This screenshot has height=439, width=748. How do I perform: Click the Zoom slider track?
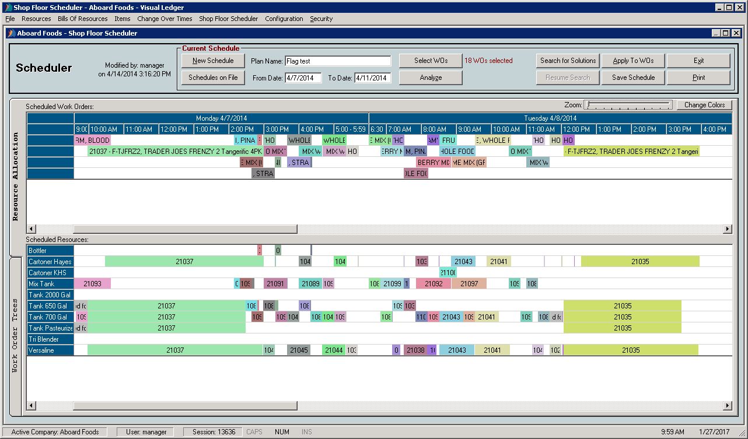point(629,105)
